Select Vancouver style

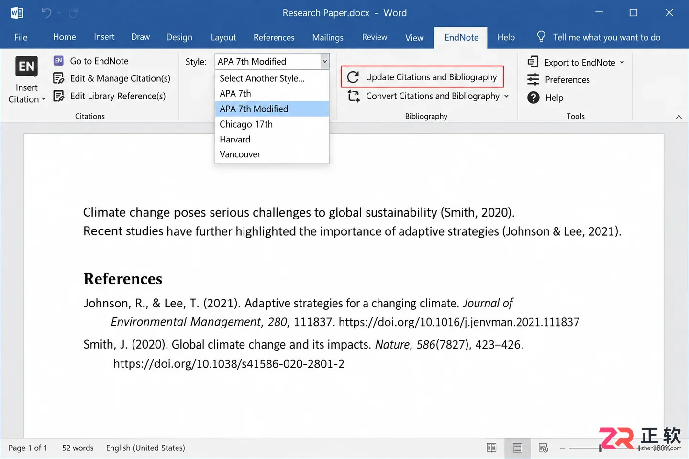pos(272,154)
